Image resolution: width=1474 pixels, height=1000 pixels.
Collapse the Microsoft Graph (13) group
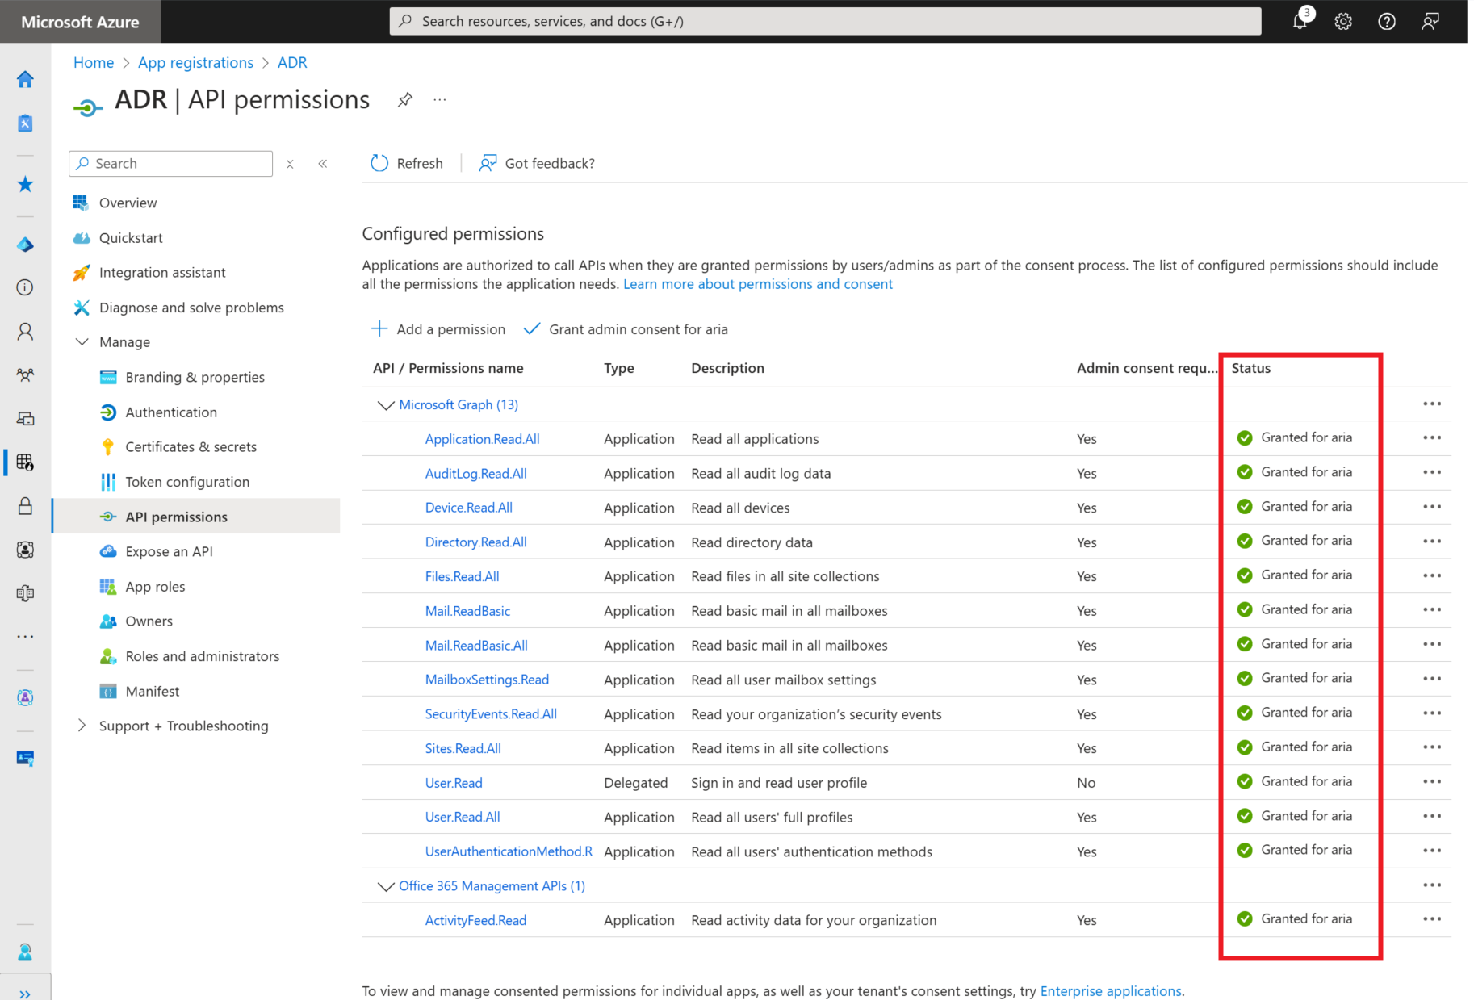click(386, 405)
